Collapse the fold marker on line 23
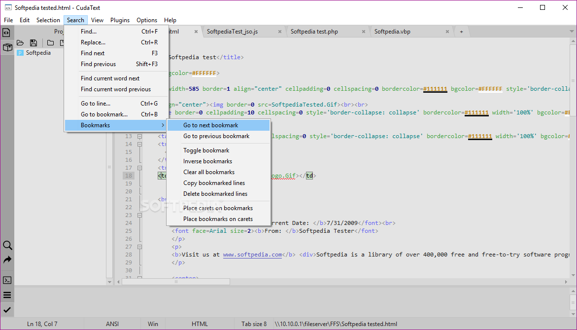 tap(140, 215)
